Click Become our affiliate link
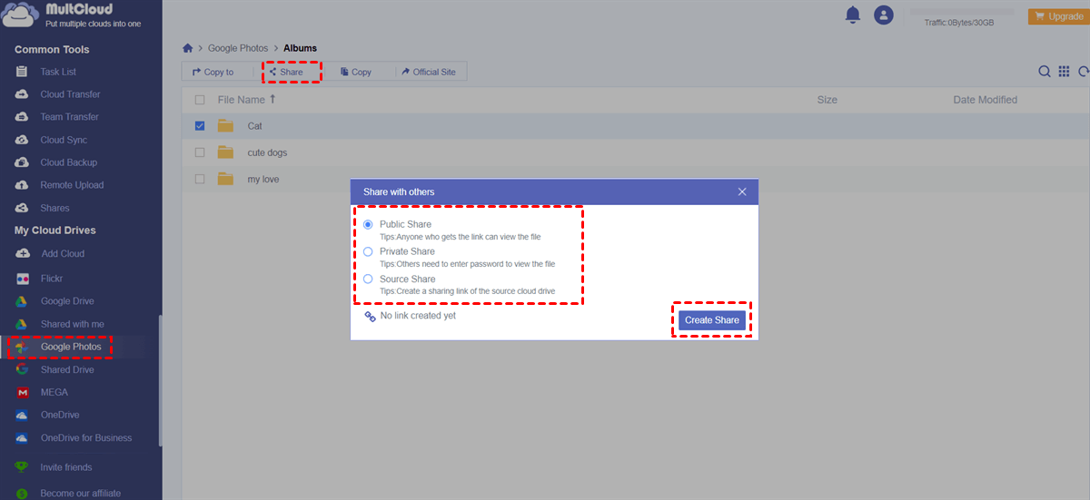 pyautogui.click(x=80, y=494)
